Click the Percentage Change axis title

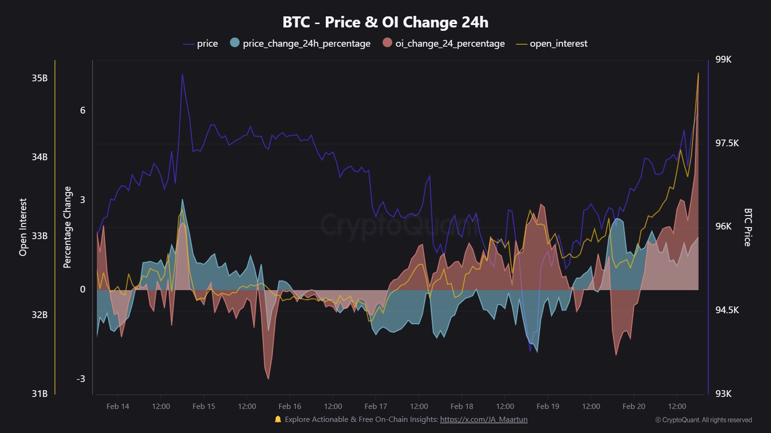coord(67,227)
